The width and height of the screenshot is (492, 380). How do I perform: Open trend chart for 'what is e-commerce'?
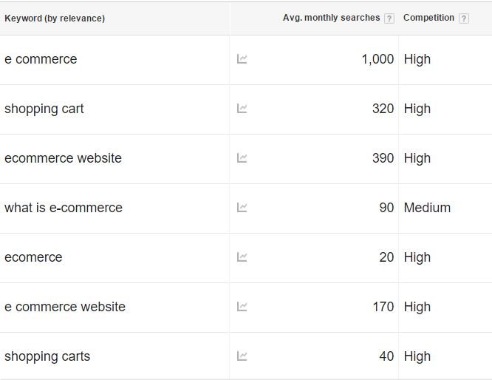pyautogui.click(x=242, y=208)
